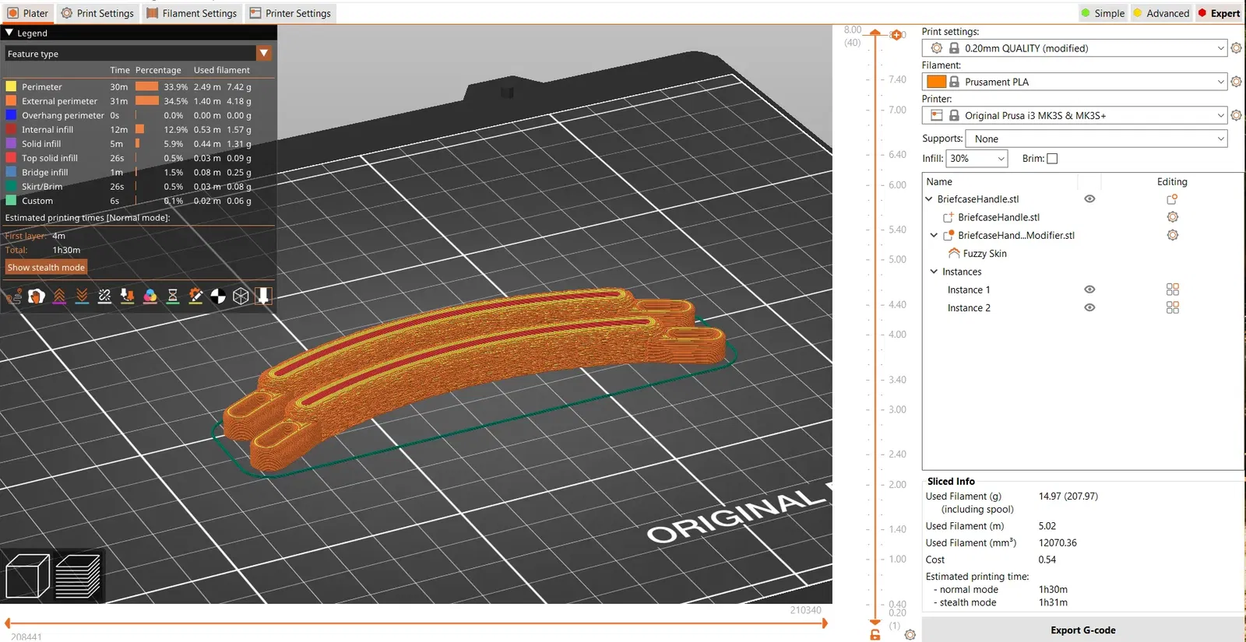This screenshot has height=642, width=1246.
Task: Toggle Skirt/Brim row in legend
Action: point(128,187)
